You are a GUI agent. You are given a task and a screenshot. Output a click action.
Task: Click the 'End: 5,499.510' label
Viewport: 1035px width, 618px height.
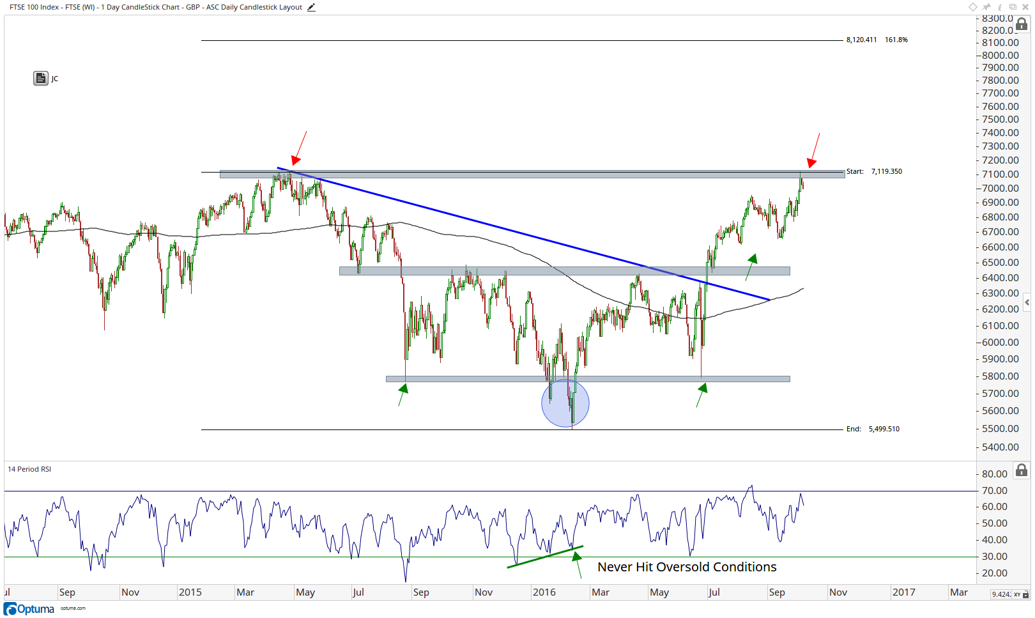pos(873,429)
